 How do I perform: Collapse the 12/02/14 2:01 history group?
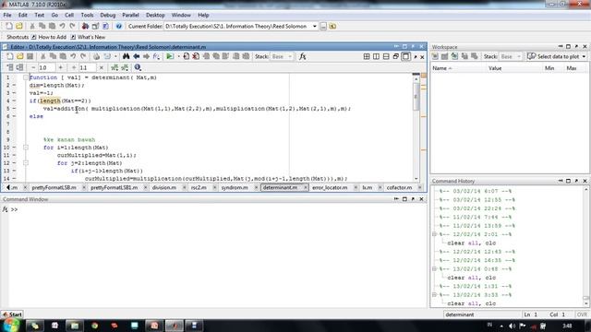[x=434, y=234]
